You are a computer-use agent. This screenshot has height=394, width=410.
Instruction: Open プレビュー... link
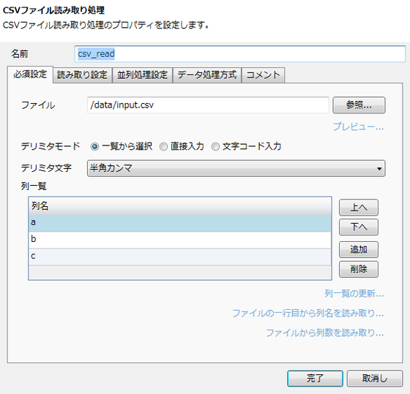[358, 127]
